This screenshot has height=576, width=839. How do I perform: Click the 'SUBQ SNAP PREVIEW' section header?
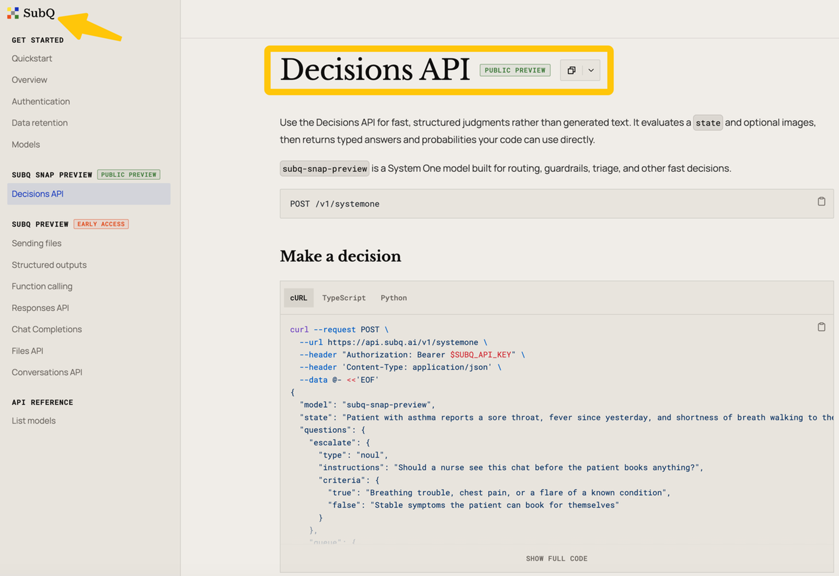coord(52,175)
